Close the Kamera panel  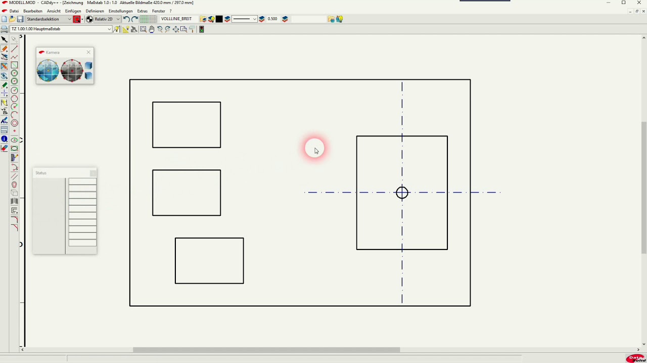pos(89,52)
